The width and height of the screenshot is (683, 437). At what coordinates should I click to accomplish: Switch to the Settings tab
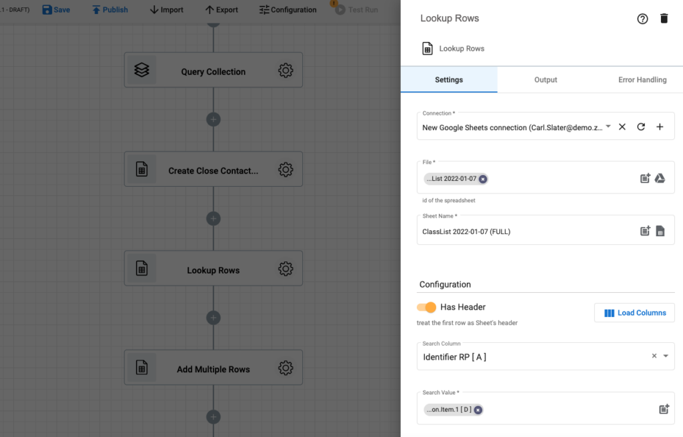449,80
